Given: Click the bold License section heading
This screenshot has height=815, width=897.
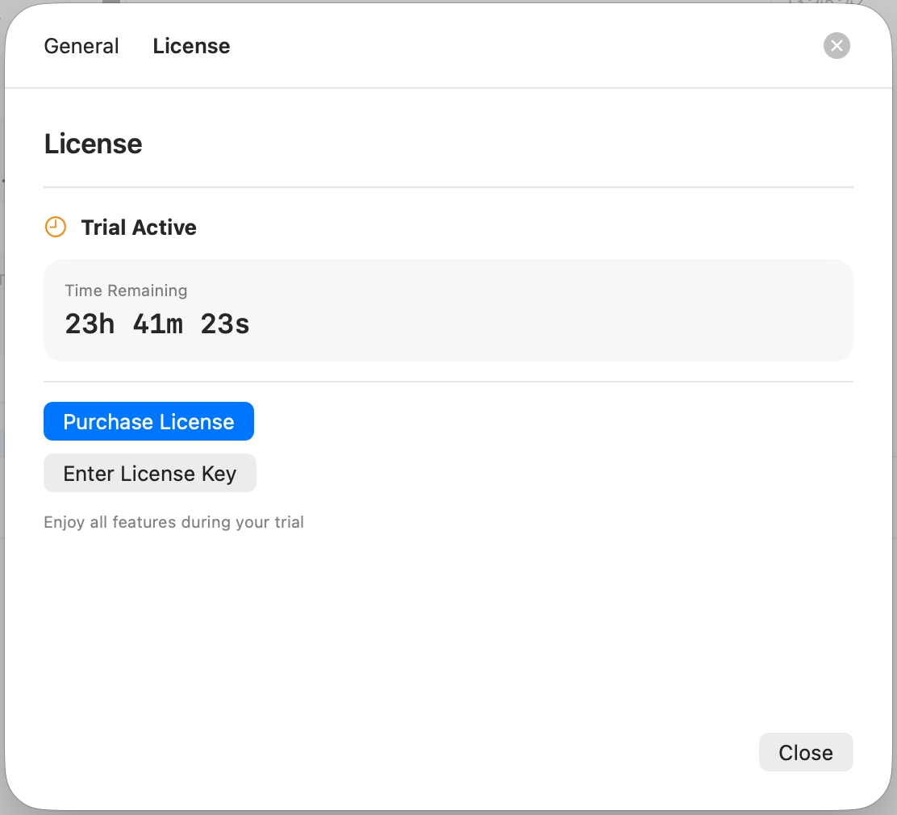Looking at the screenshot, I should click(93, 144).
